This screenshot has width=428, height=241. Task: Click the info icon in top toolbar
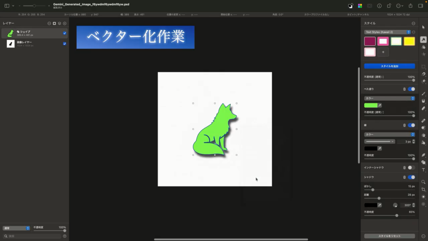380,6
